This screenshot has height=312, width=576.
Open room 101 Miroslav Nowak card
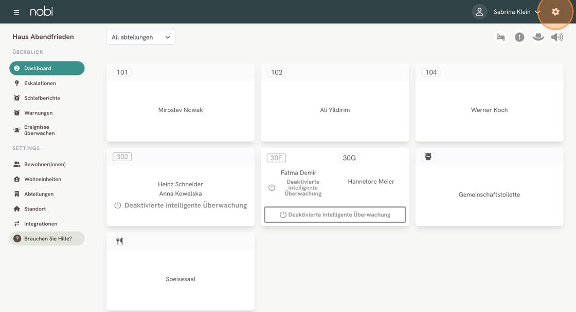(x=181, y=110)
